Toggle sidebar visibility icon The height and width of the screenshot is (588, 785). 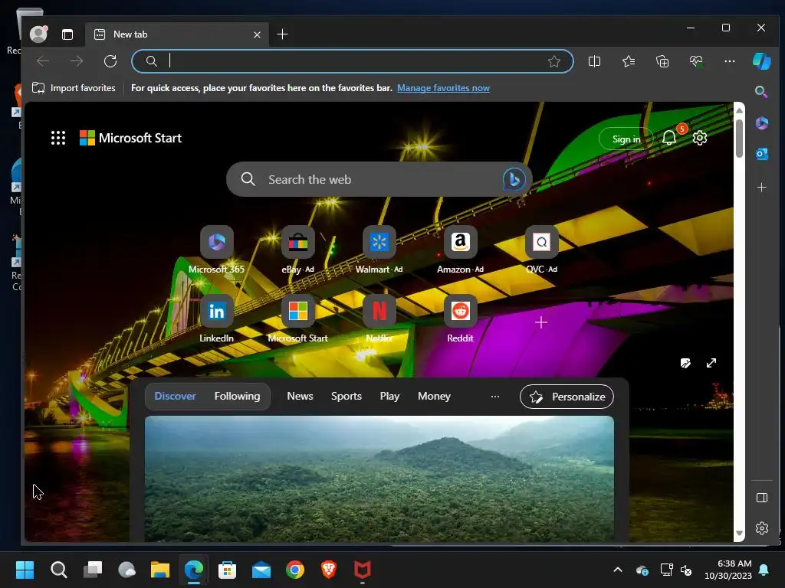point(761,498)
